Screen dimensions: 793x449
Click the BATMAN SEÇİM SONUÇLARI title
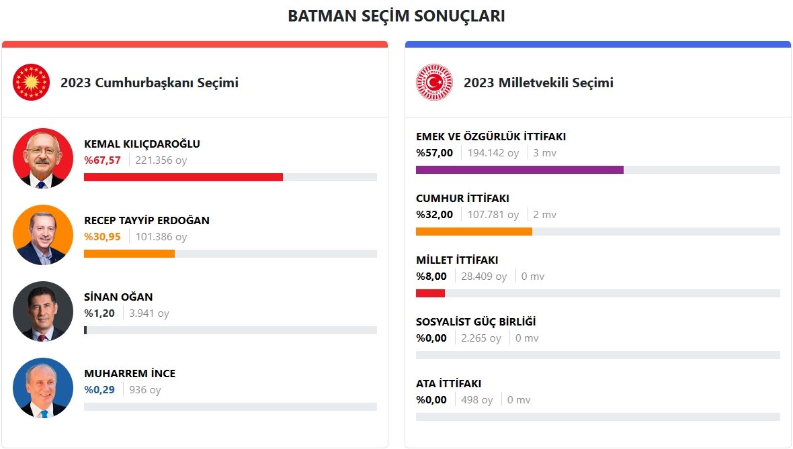(x=396, y=16)
